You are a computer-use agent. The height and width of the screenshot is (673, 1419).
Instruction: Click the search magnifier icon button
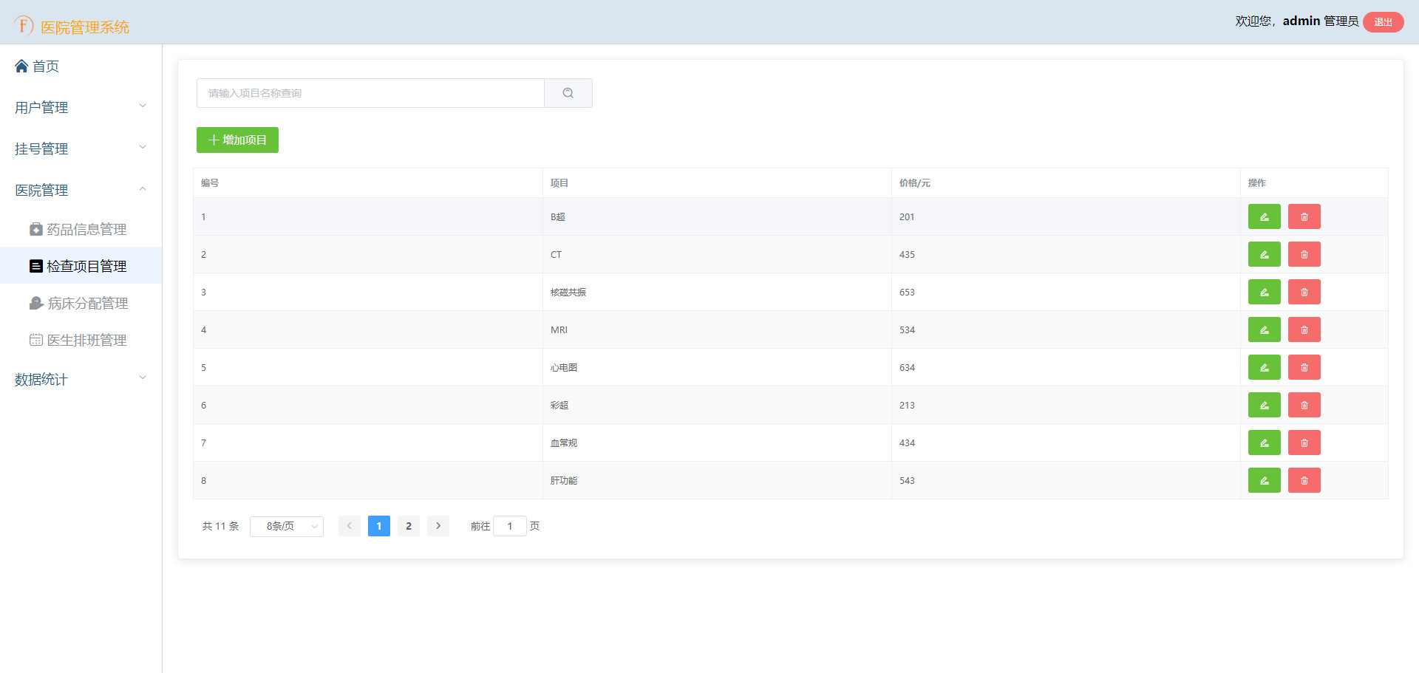coord(568,93)
